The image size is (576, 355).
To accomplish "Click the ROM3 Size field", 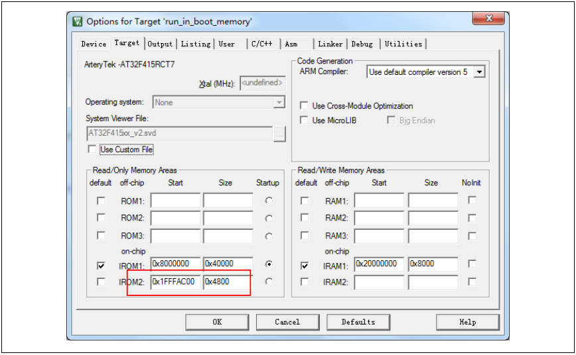I will click(x=228, y=236).
